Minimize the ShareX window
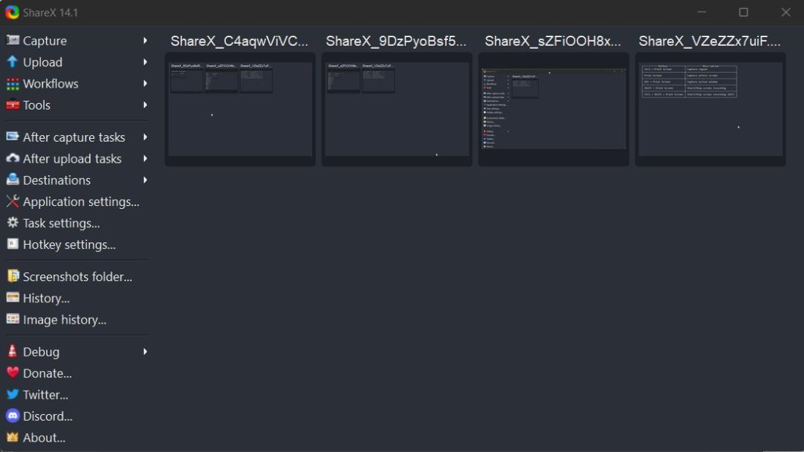The image size is (804, 452). [x=702, y=12]
